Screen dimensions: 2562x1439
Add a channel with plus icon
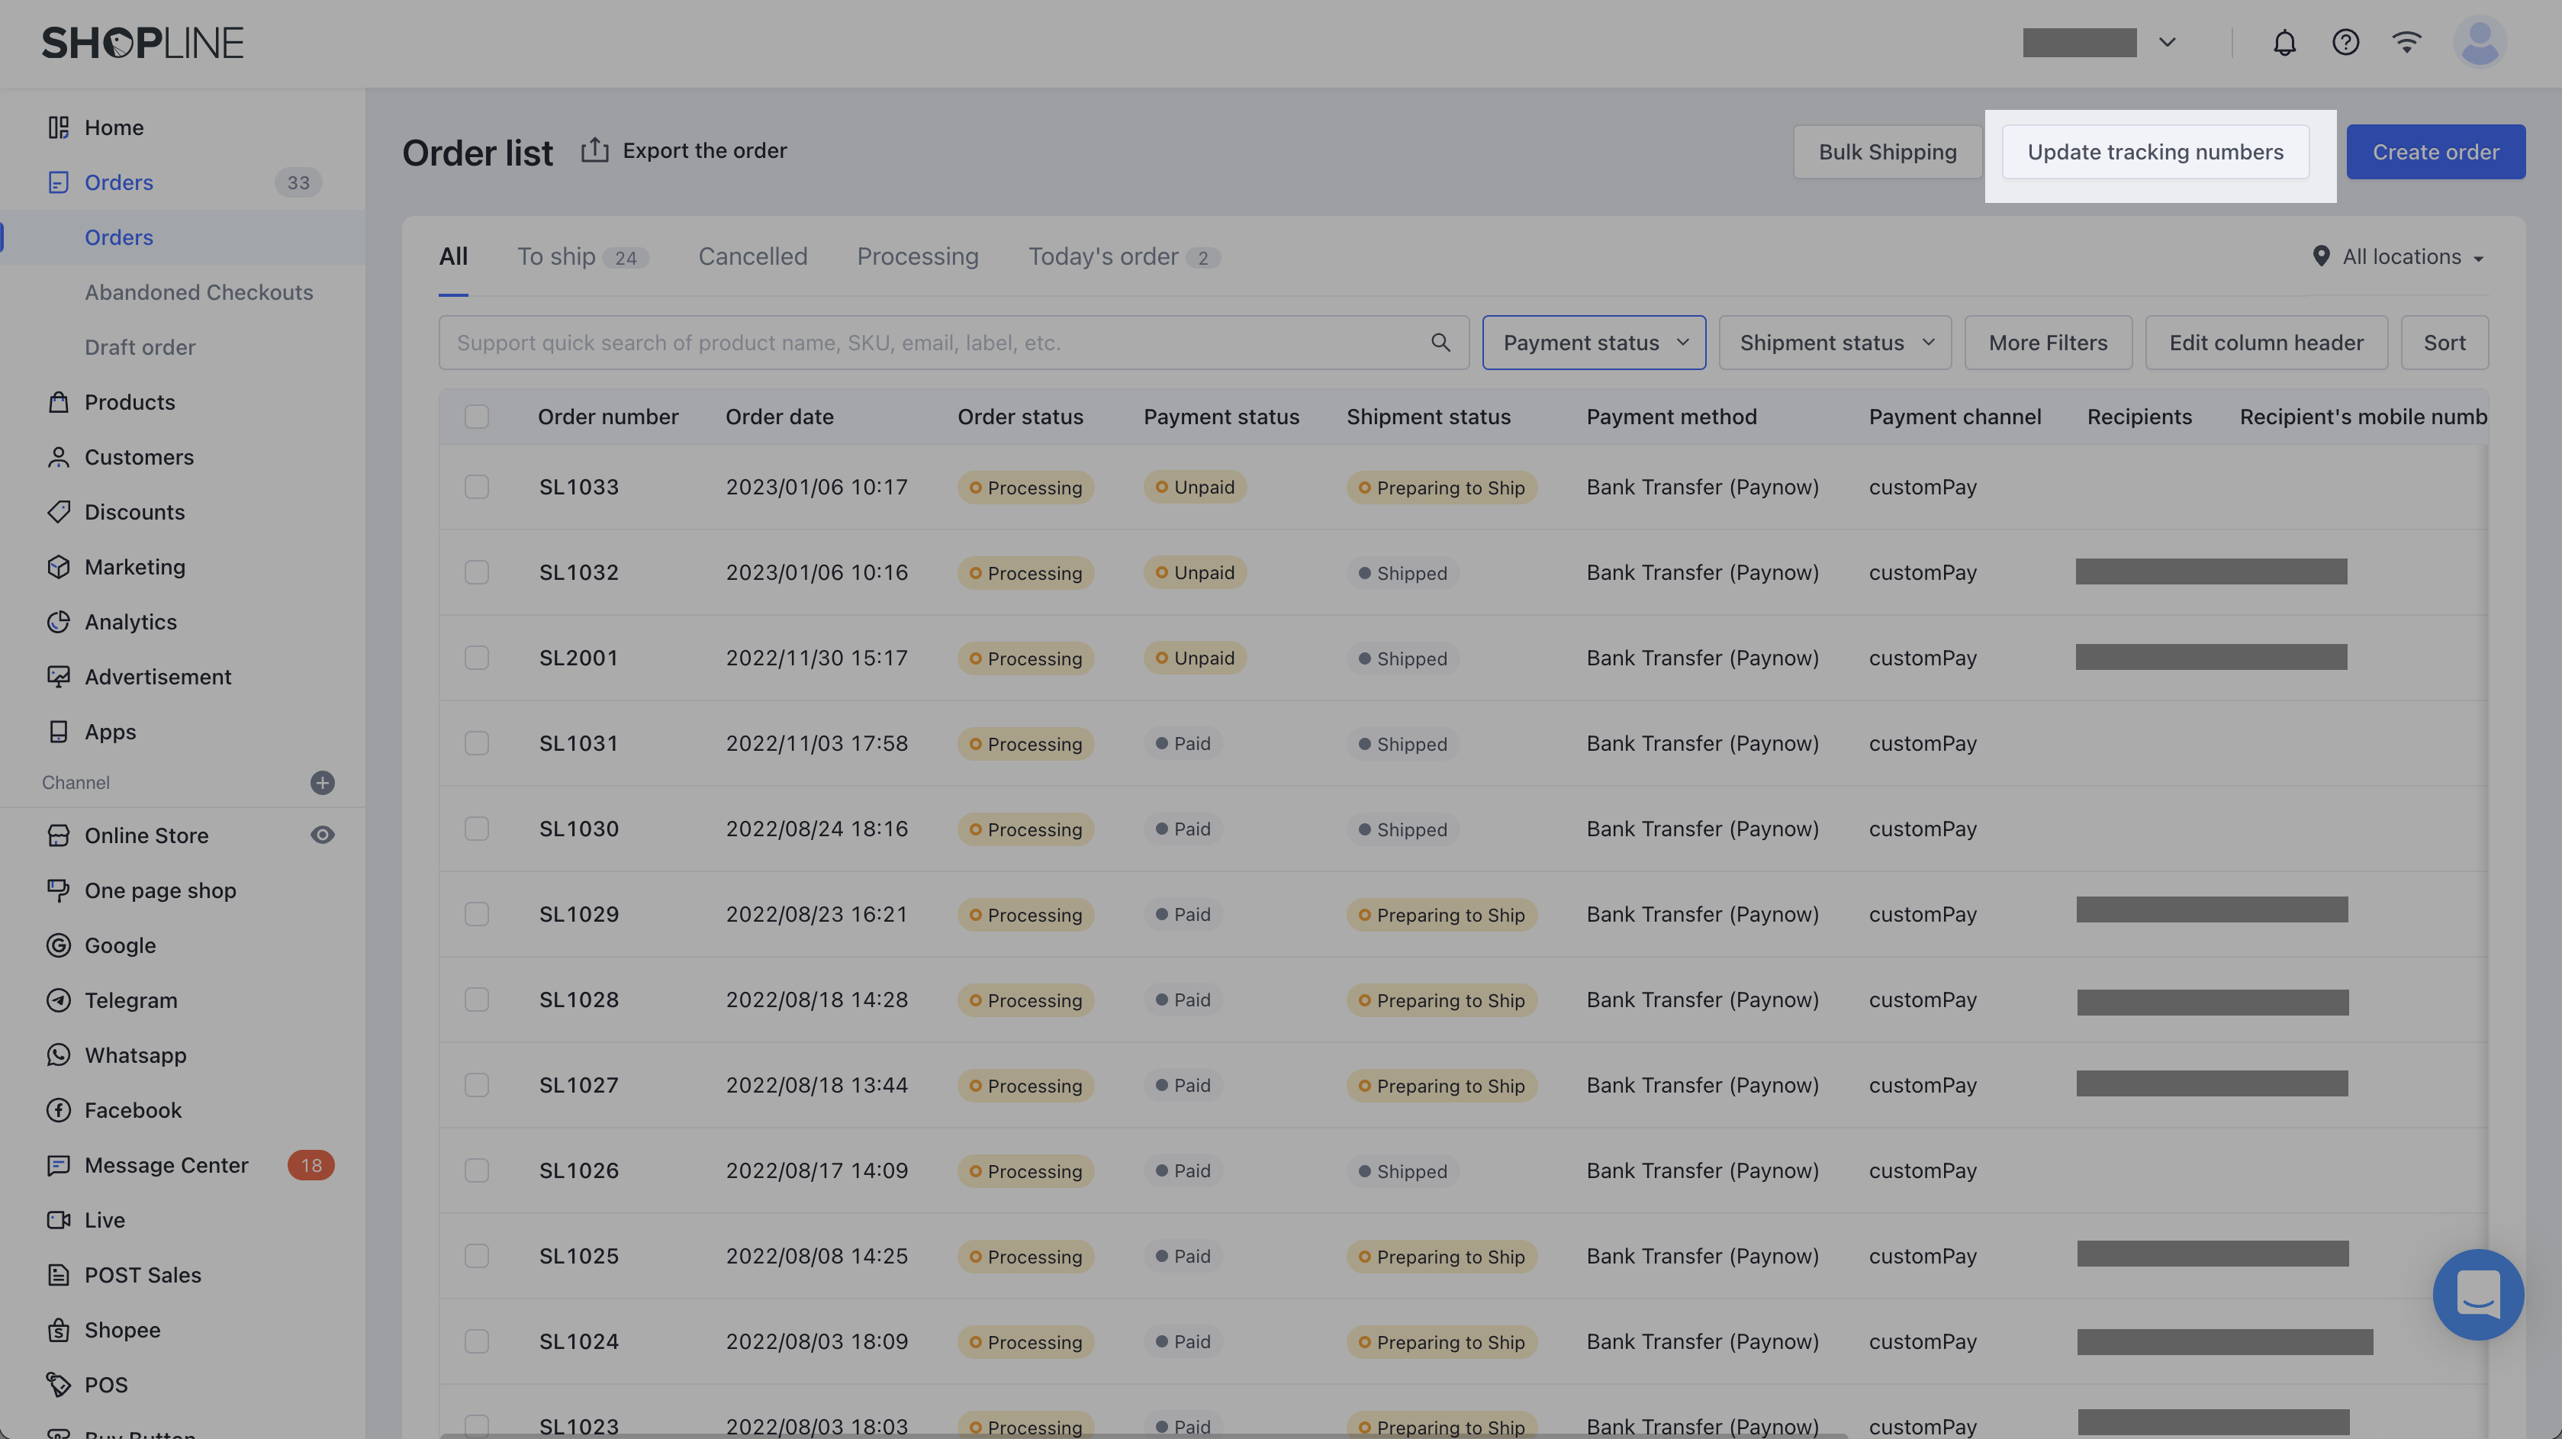(322, 783)
